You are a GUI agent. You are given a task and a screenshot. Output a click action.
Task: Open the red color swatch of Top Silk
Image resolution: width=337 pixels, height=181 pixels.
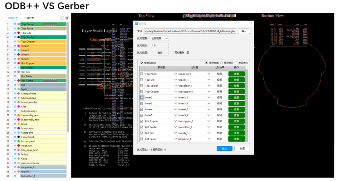tap(19, 33)
